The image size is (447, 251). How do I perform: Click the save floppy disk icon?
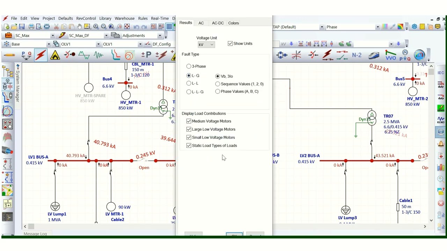click(22, 27)
